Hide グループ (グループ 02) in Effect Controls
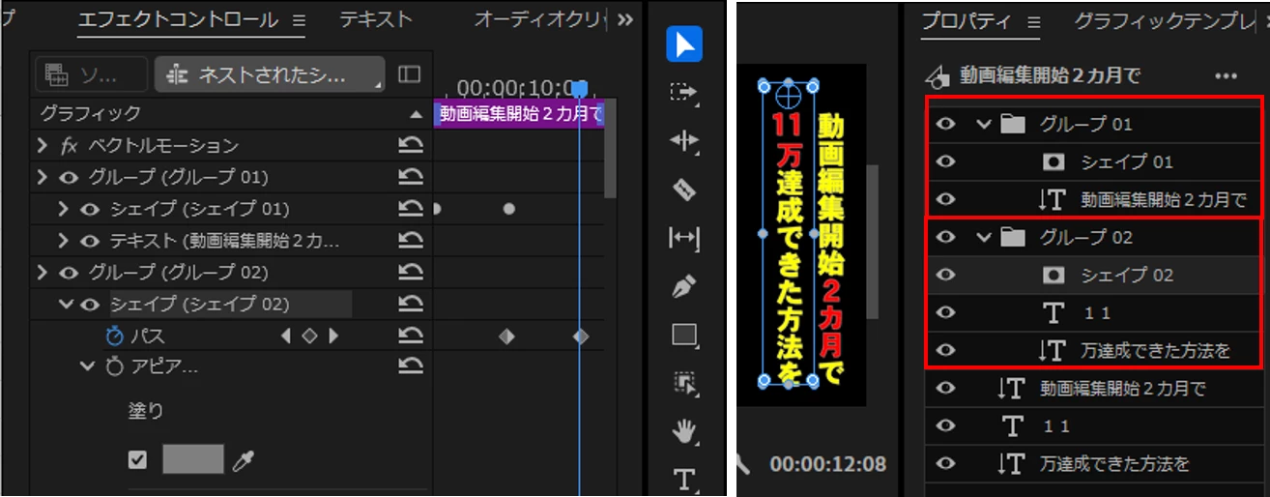Image resolution: width=1270 pixels, height=497 pixels. 69,273
